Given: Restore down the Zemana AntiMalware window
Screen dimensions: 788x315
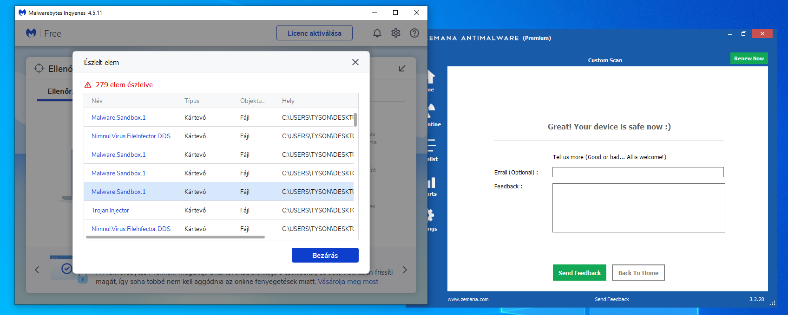Looking at the screenshot, I should [x=743, y=33].
